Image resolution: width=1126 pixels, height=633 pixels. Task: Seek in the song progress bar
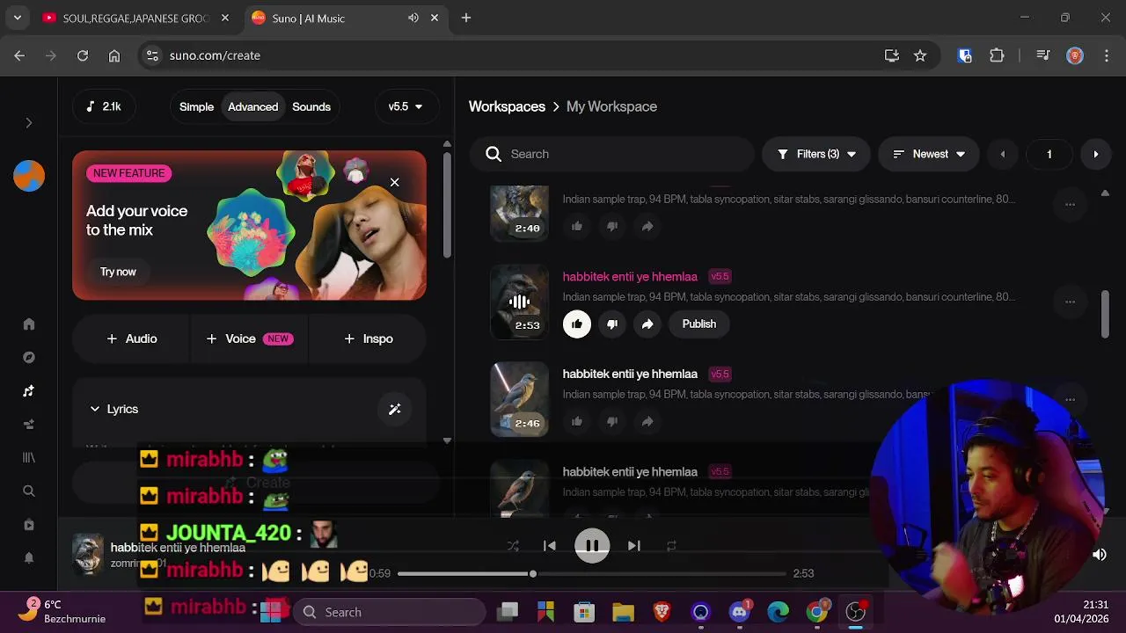[x=592, y=573]
